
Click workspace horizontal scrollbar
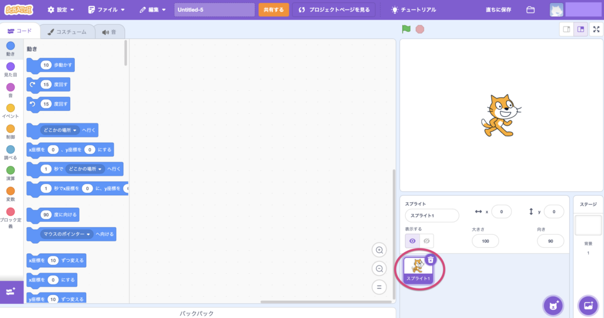(x=326, y=302)
